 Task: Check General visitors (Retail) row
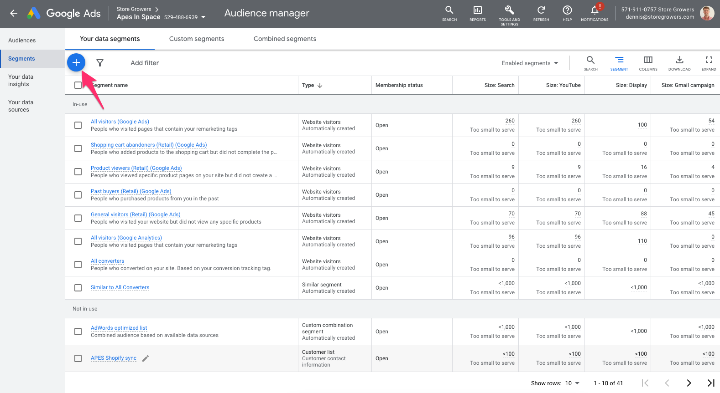(78, 218)
